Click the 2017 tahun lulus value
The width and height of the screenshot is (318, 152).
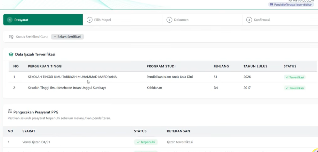pyautogui.click(x=247, y=88)
